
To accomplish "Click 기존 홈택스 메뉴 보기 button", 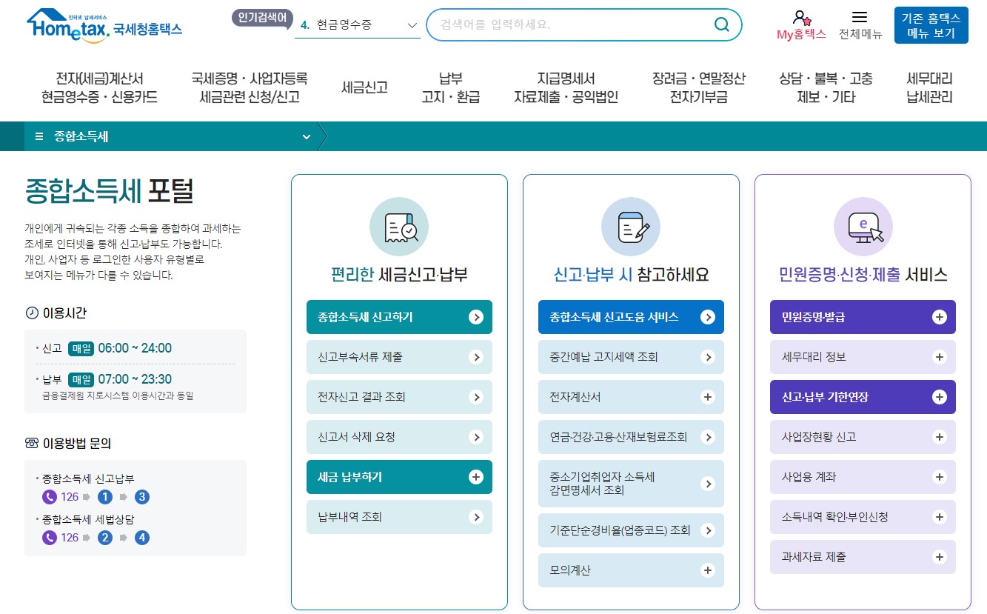I will coord(931,24).
